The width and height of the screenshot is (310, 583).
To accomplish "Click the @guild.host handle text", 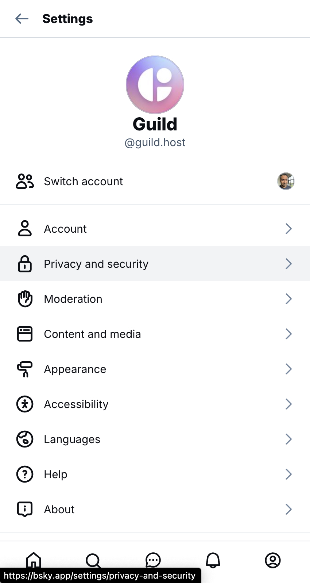I will (155, 142).
